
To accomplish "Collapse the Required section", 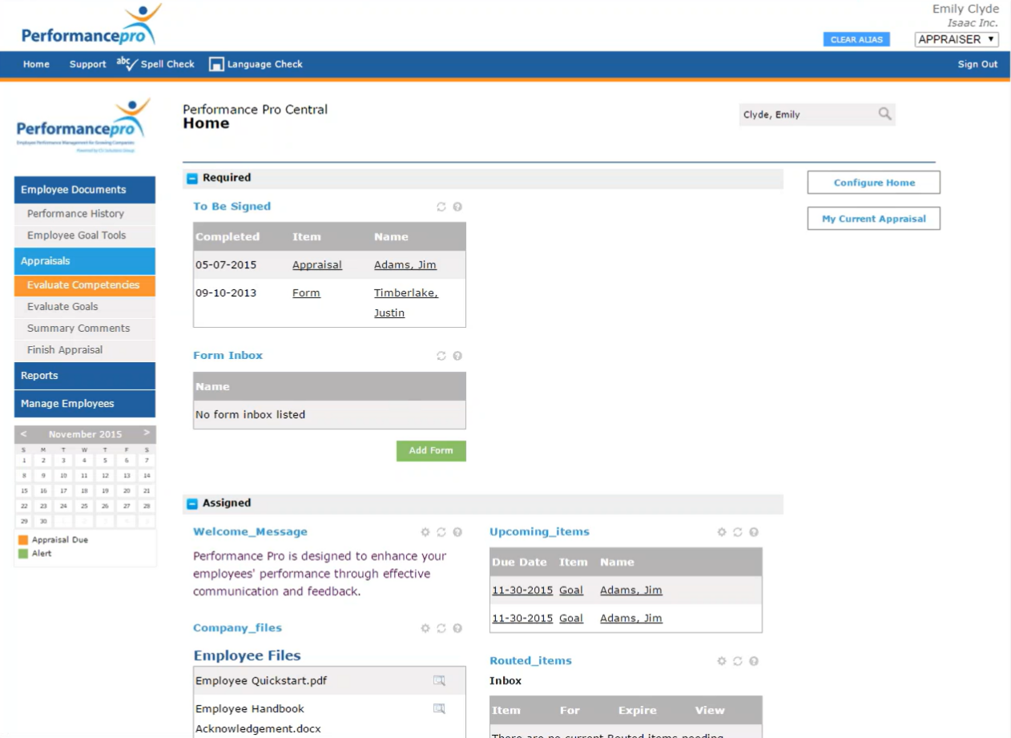I will click(192, 178).
